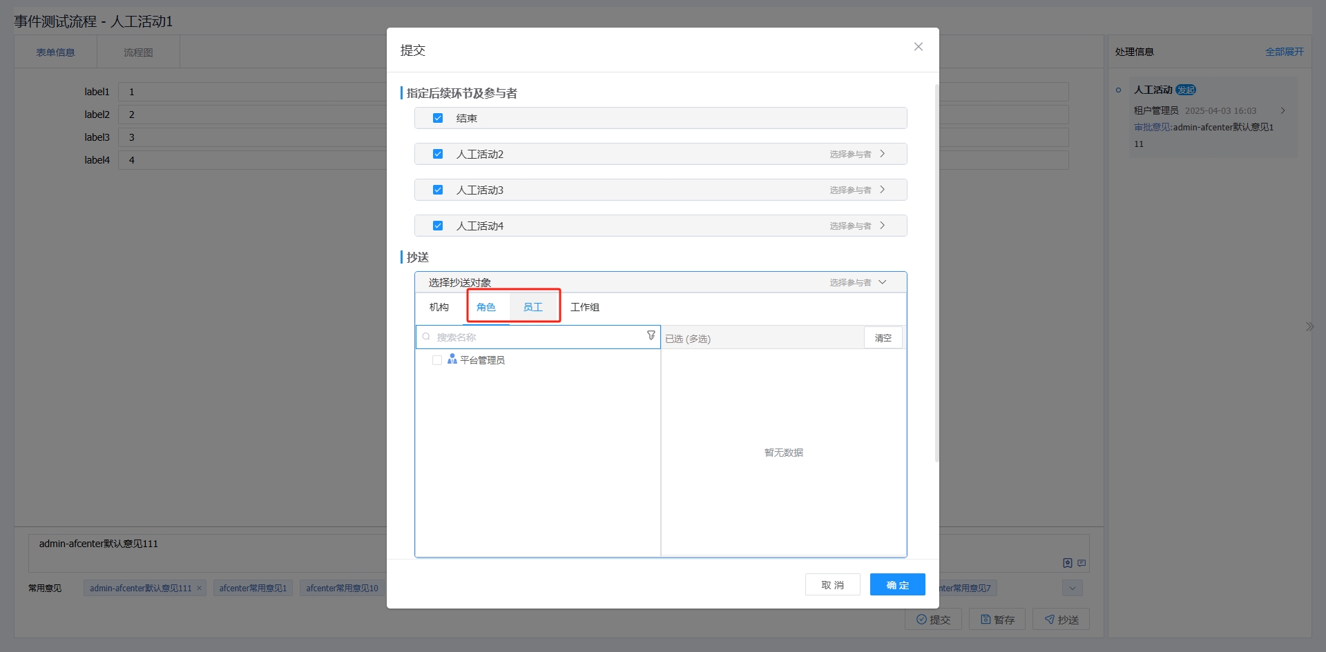Click the 平台管理员 role icon
The height and width of the screenshot is (652, 1326).
click(x=452, y=359)
